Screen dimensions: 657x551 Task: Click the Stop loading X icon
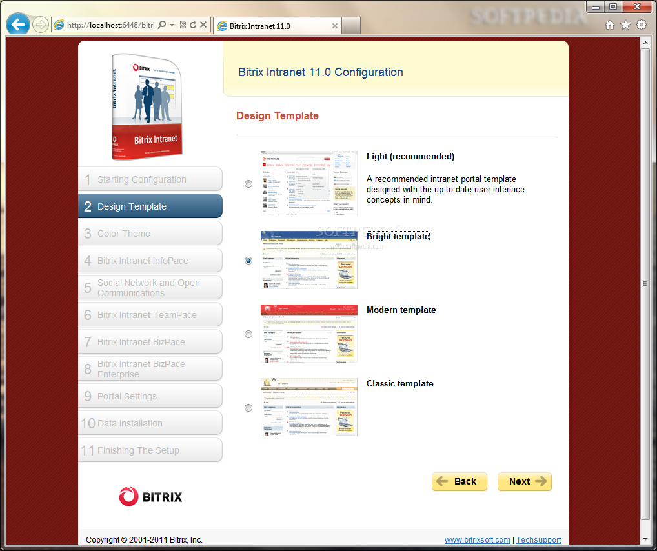click(203, 25)
